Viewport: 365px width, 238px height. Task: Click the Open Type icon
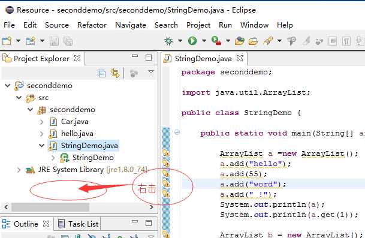[x=240, y=41]
